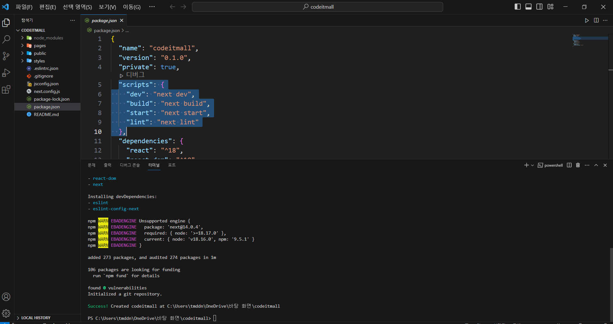Viewport: 613px width, 324px height.
Task: Click the editor minimap preview
Action: 590,40
